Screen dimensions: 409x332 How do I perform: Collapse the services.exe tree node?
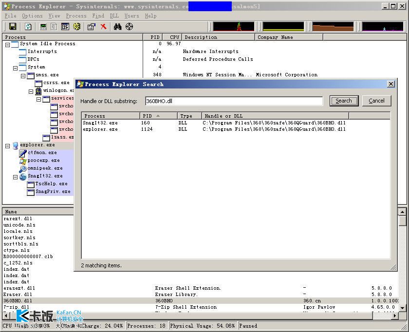point(39,99)
